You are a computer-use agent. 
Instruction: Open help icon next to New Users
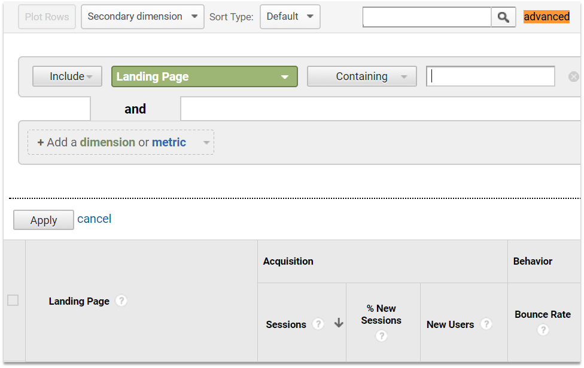click(x=486, y=324)
